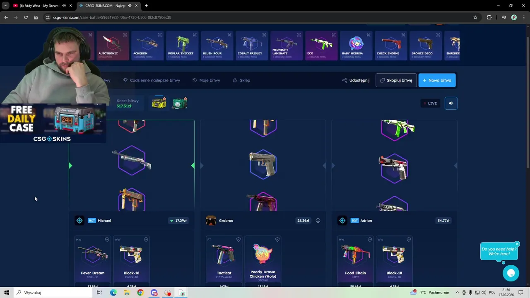The image size is (530, 298).
Task: Open File Explorer from the taskbar
Action: pyautogui.click(x=127, y=293)
